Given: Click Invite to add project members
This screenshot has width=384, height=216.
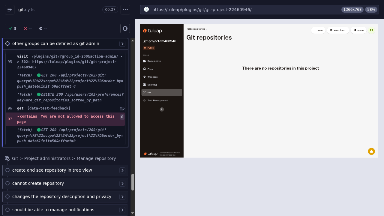Looking at the screenshot, I should (358, 30).
